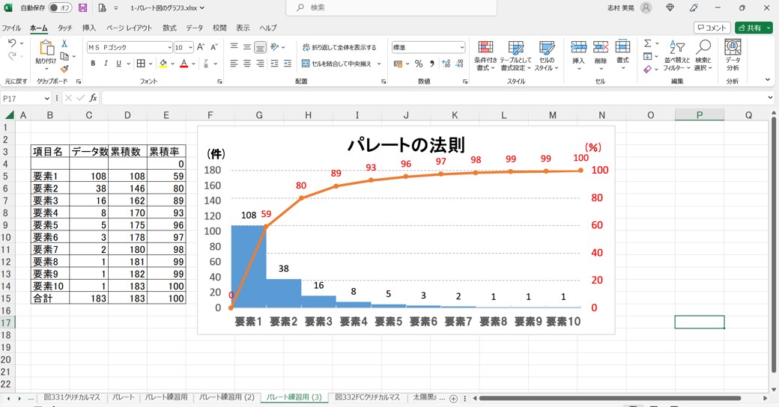This screenshot has width=779, height=407.
Task: Click the insert function fx icon
Action: 93,98
